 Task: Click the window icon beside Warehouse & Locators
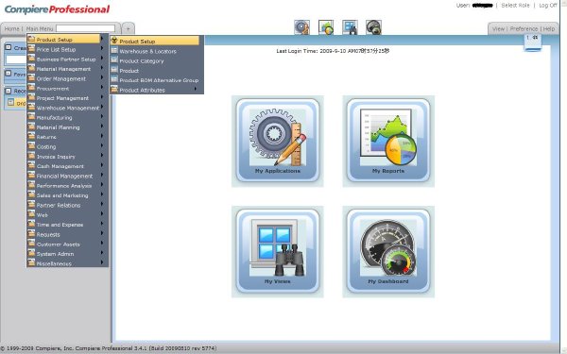click(x=114, y=51)
